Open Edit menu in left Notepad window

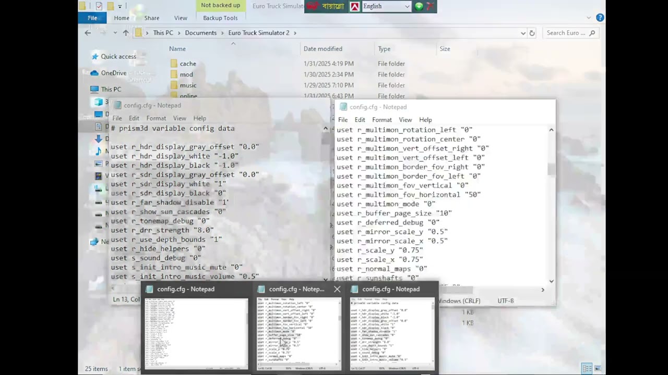pos(134,118)
